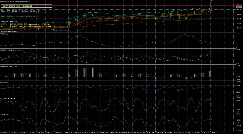The width and height of the screenshot is (243, 134).
Task: Click the CCI(14) indicator label
Action: [4, 114]
